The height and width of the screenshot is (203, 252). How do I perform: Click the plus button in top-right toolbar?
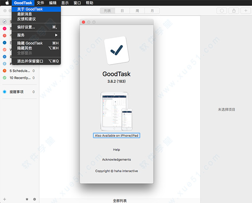coord(246,11)
